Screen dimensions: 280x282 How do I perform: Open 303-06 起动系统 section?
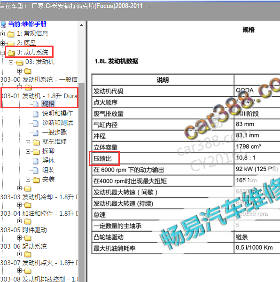pyautogui.click(x=23, y=246)
